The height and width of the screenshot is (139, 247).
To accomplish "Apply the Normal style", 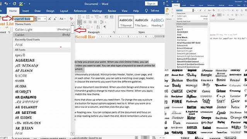I will point(126,22).
